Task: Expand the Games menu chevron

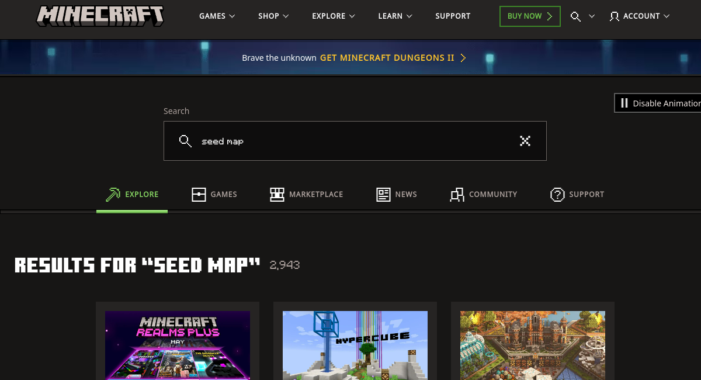Action: point(232,16)
